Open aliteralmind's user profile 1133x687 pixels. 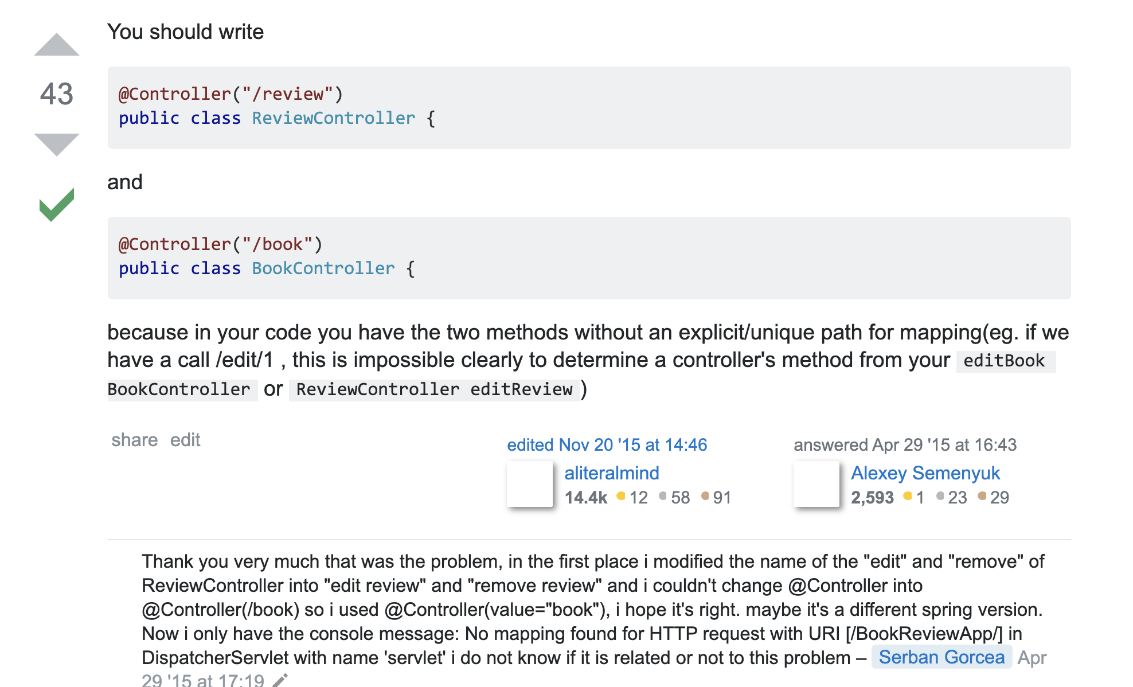tap(611, 473)
